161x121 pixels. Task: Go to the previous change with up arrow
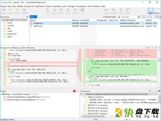pyautogui.click(x=156, y=48)
